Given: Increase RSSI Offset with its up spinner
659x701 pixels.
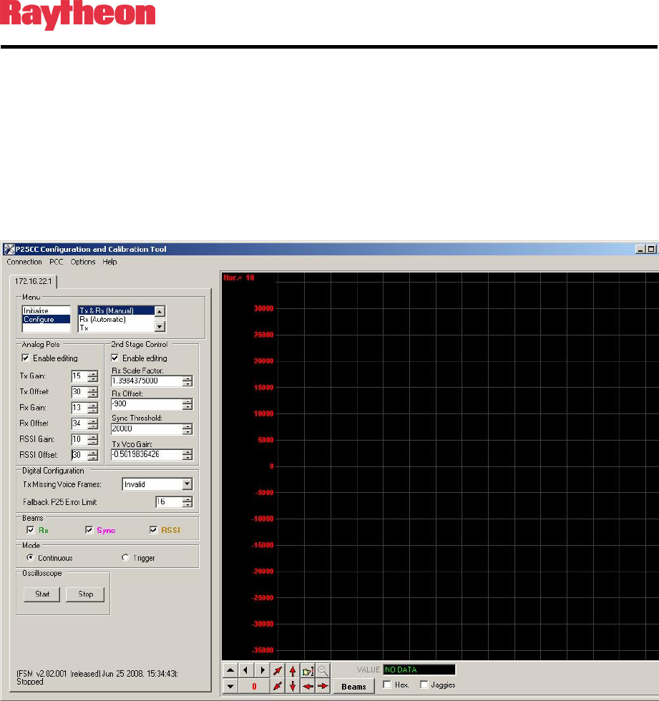Looking at the screenshot, I should pyautogui.click(x=92, y=452).
